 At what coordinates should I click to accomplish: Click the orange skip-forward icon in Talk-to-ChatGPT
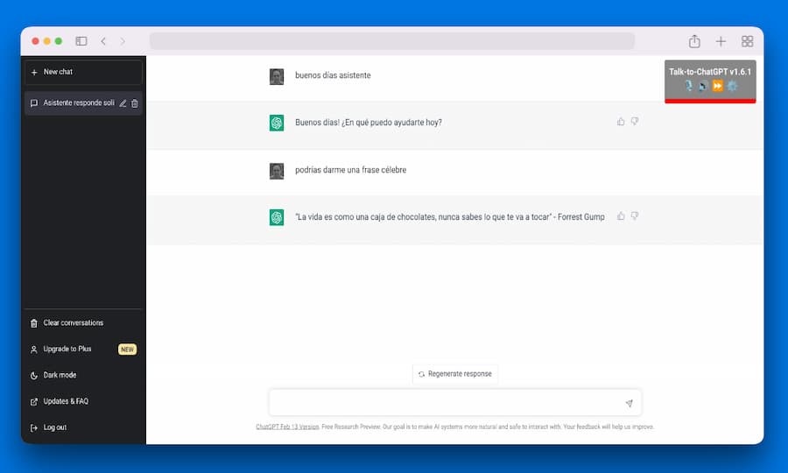(718, 86)
